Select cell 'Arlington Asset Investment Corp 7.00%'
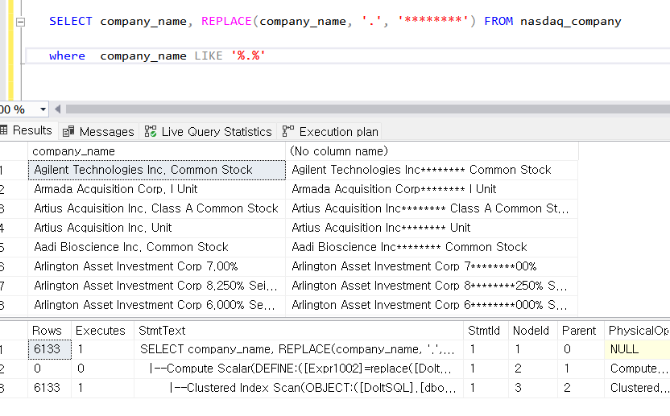670x416 pixels. point(156,266)
